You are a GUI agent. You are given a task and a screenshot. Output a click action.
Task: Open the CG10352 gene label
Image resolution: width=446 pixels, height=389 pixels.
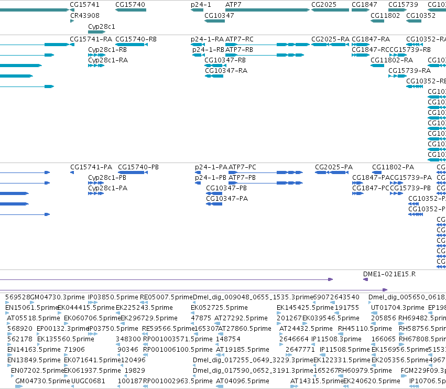(x=421, y=15)
